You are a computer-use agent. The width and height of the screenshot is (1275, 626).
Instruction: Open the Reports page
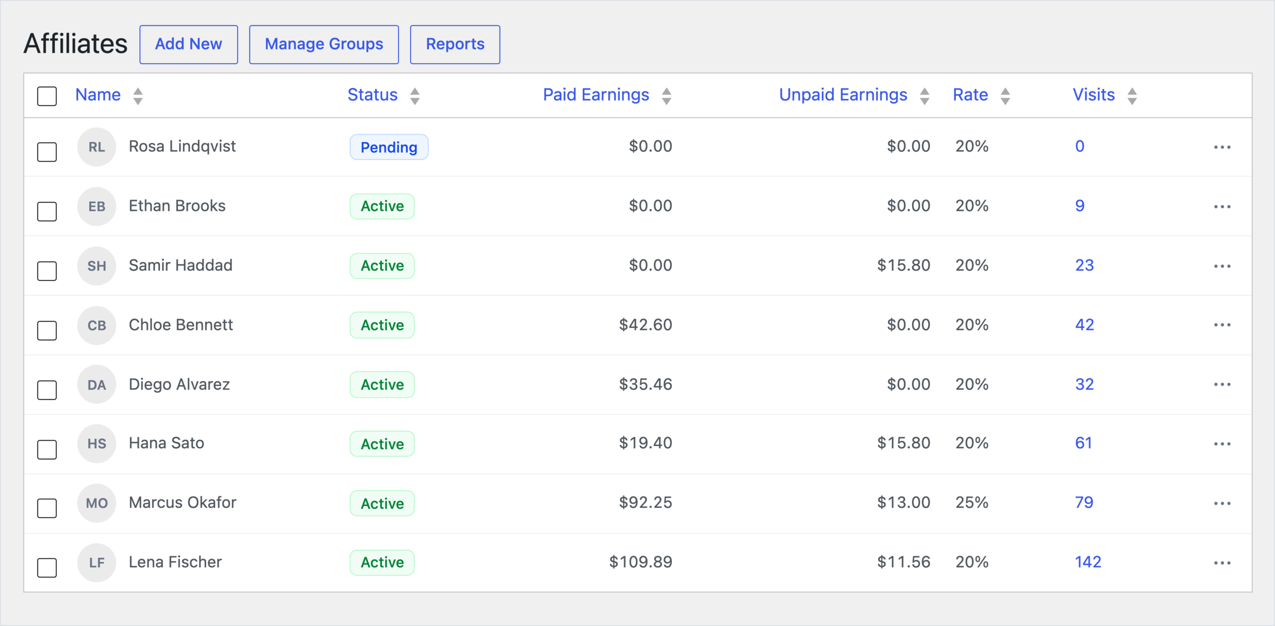coord(455,44)
